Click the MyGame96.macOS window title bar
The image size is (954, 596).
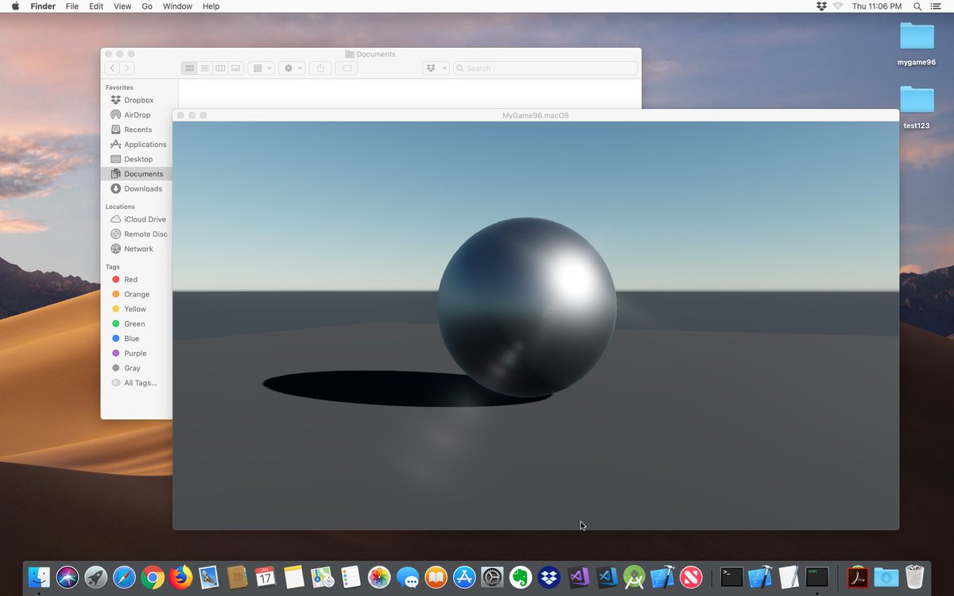pos(536,115)
